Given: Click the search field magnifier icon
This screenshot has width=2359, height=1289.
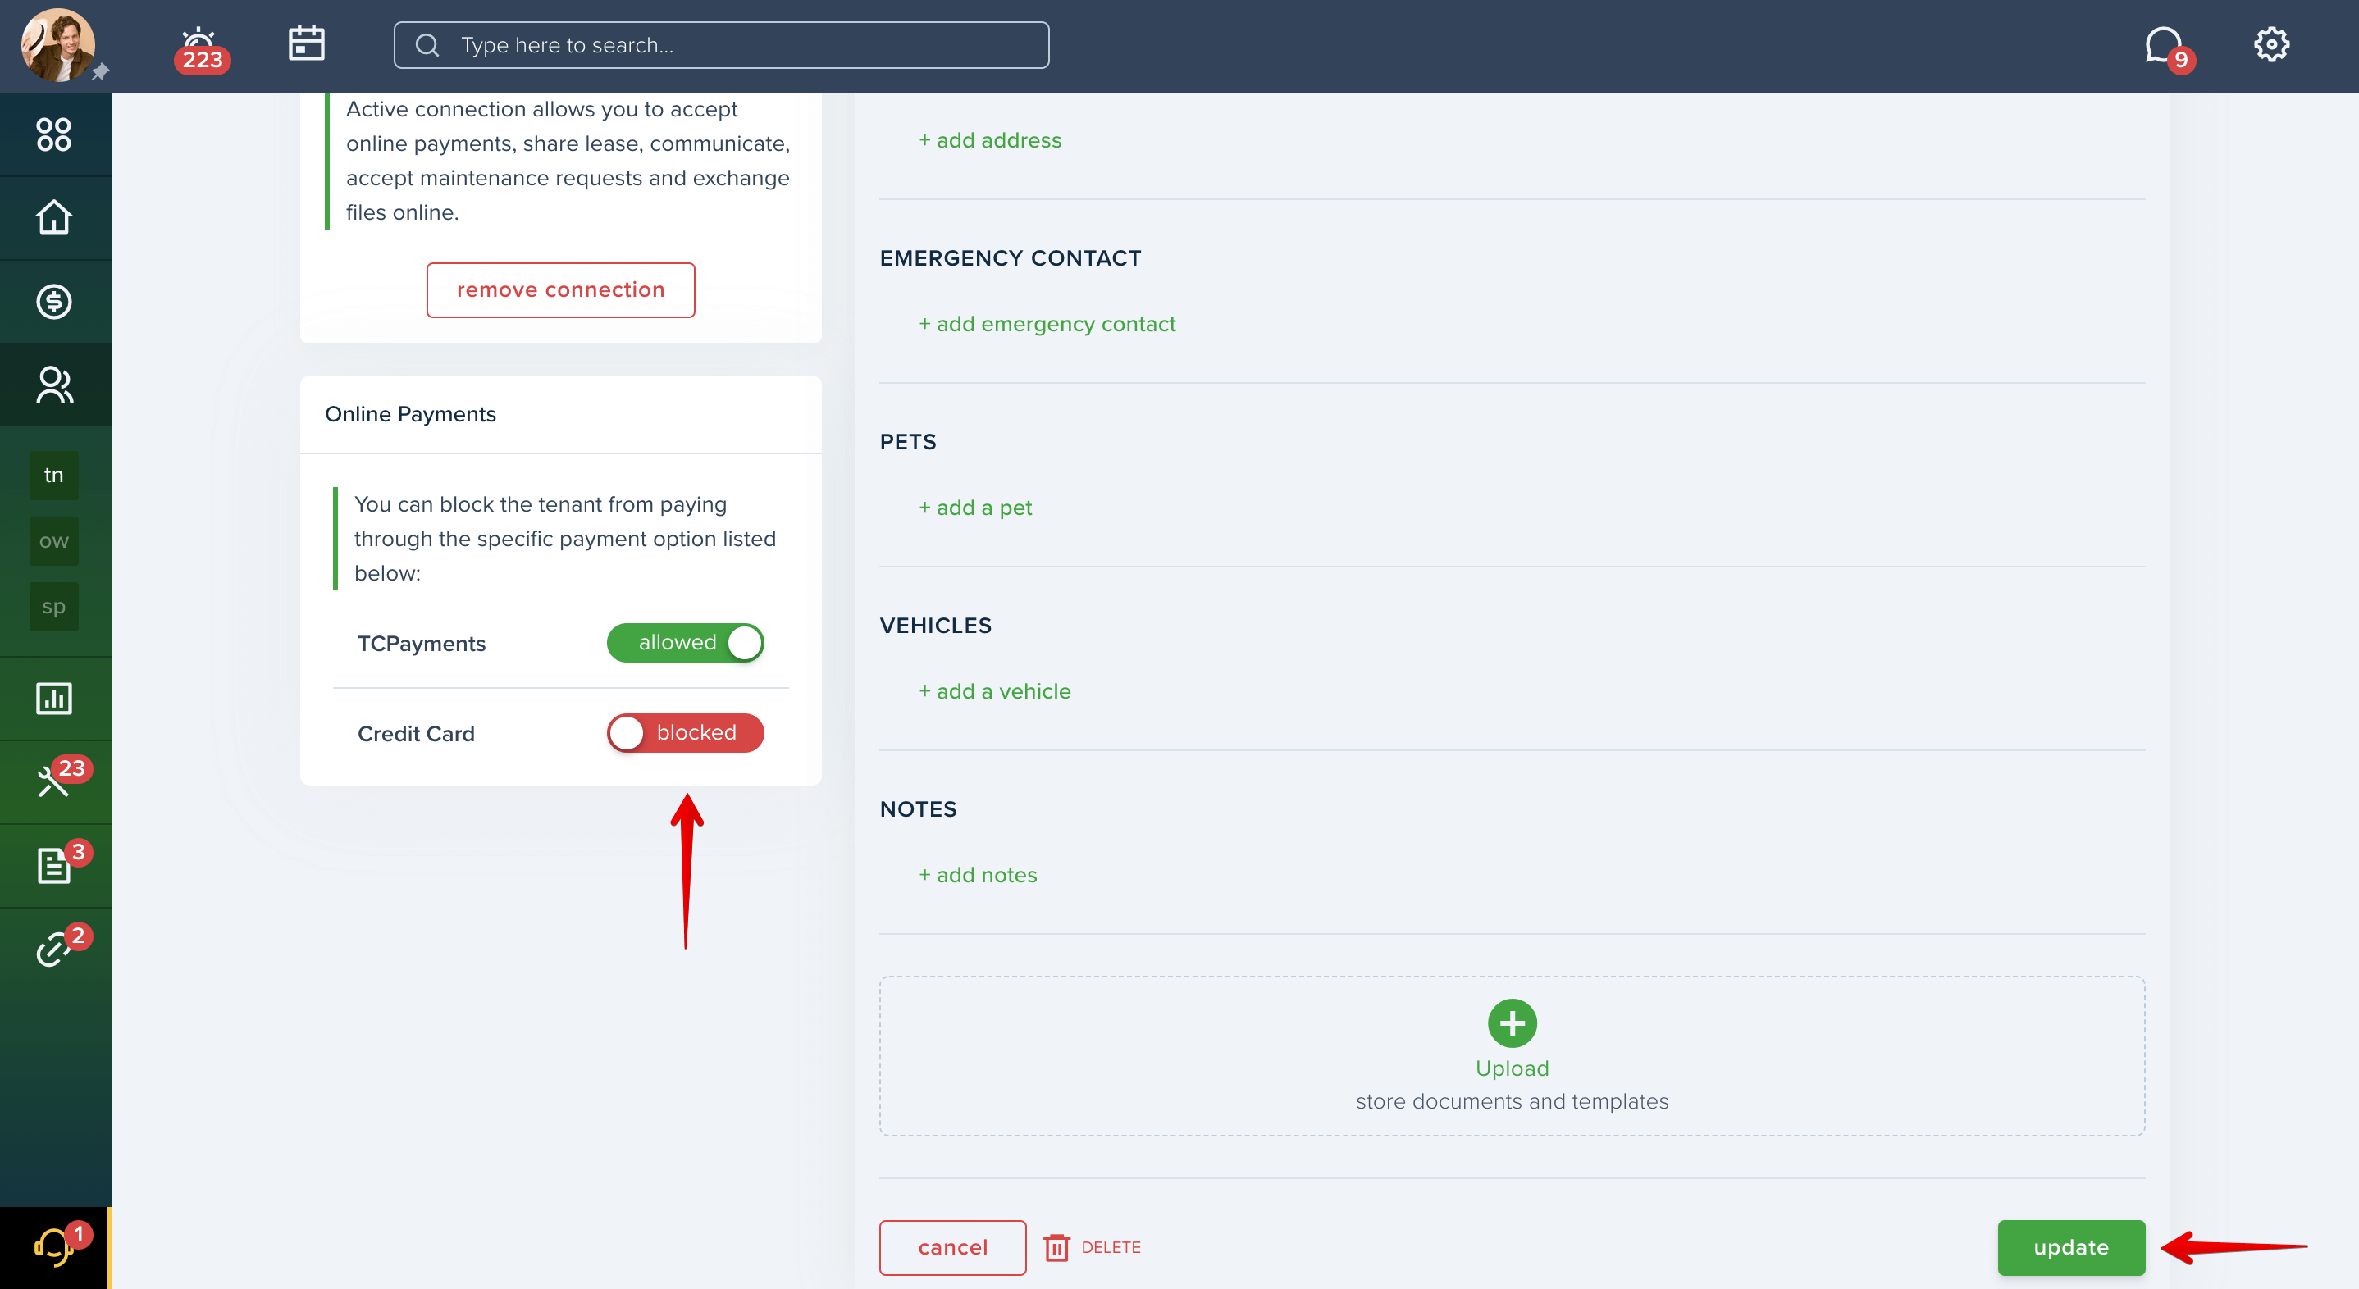Looking at the screenshot, I should 427,45.
